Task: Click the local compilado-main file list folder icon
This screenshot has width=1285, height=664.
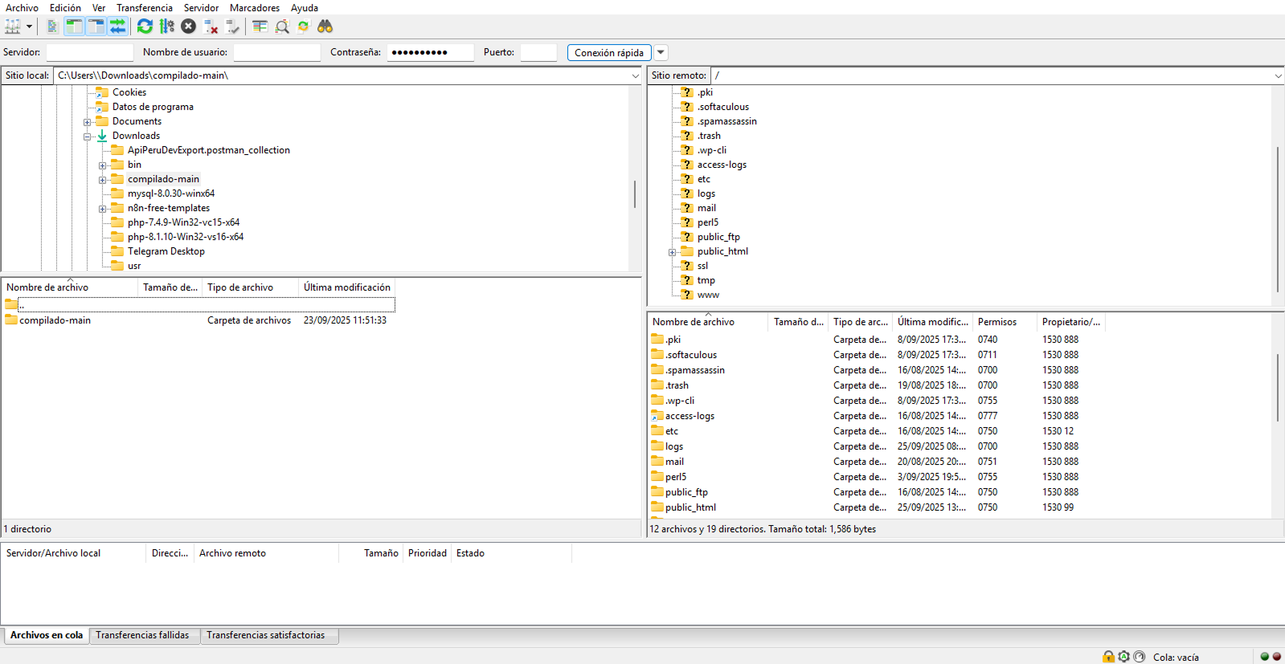Action: click(x=11, y=320)
